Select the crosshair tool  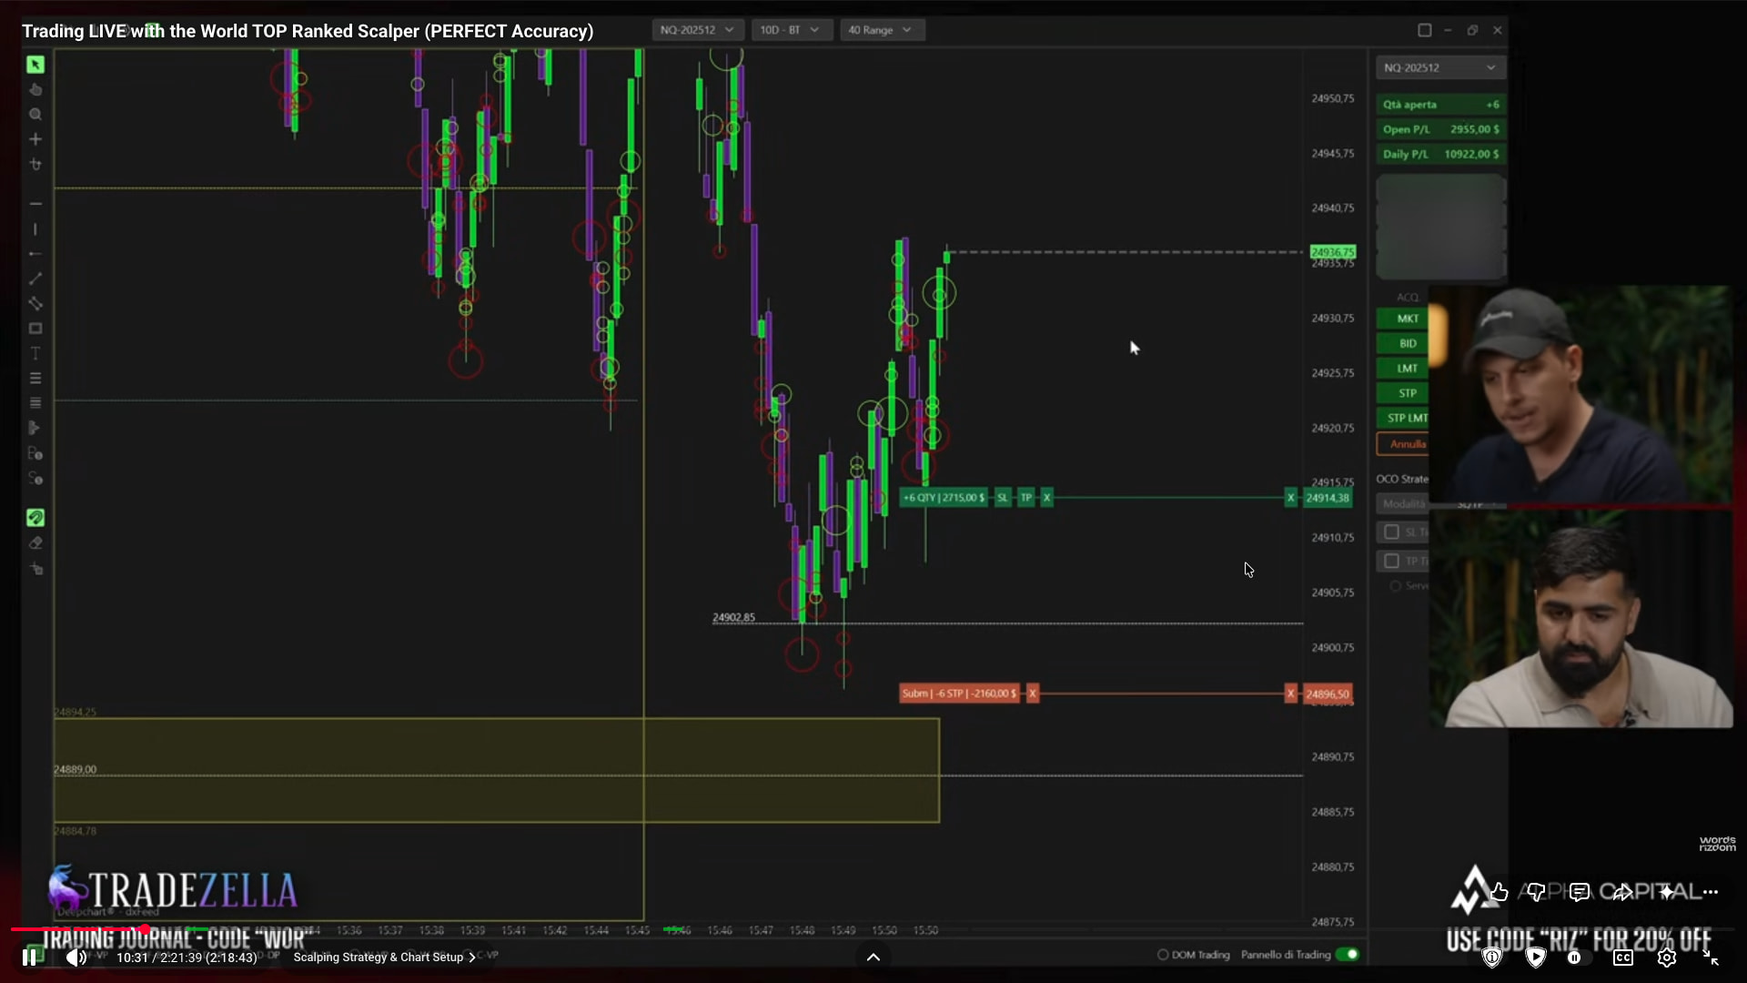pos(35,139)
